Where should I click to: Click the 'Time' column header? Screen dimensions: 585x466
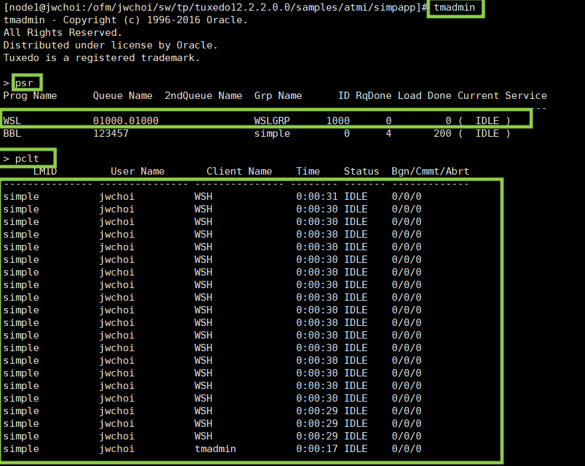tap(308, 172)
